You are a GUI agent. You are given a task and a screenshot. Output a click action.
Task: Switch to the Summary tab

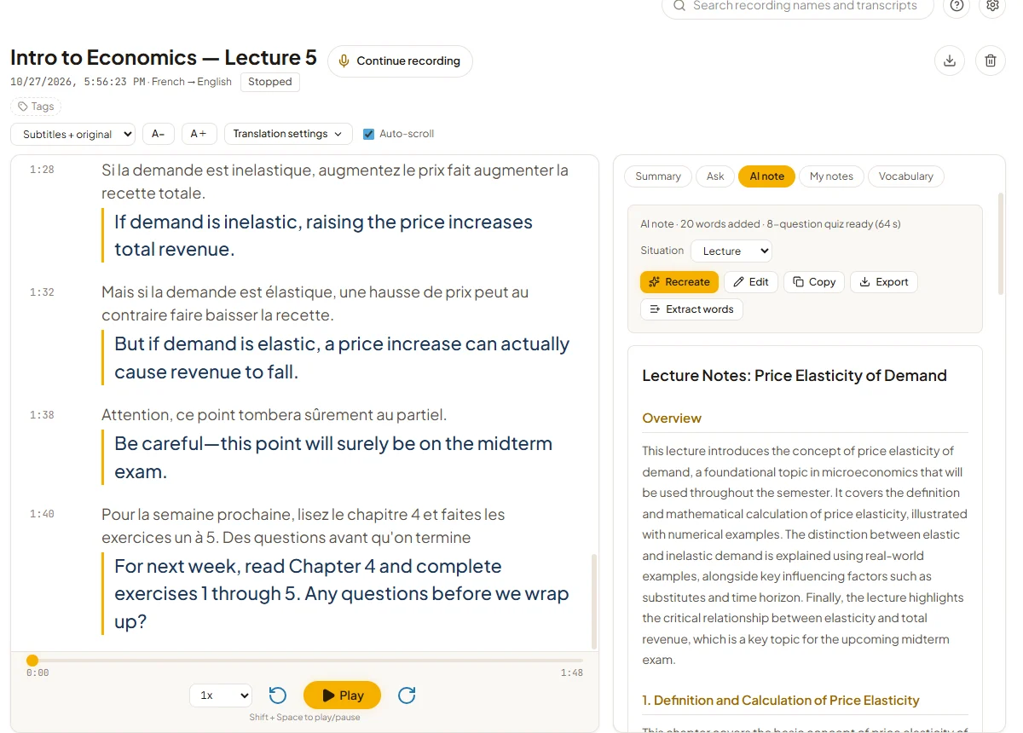point(658,176)
